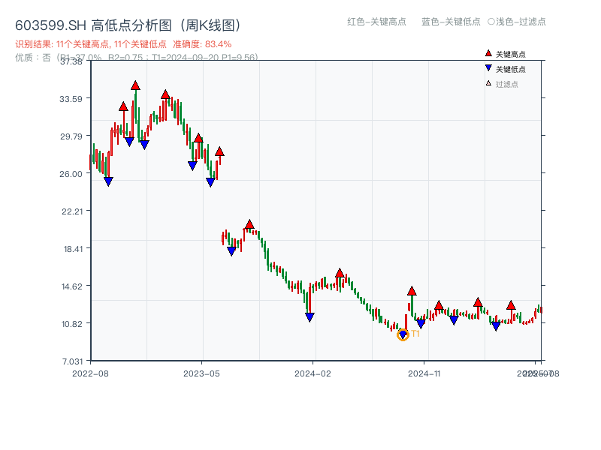Click the chart title 603599.SH 高低点分析图
This screenshot has width=601, height=450.
[x=128, y=25]
